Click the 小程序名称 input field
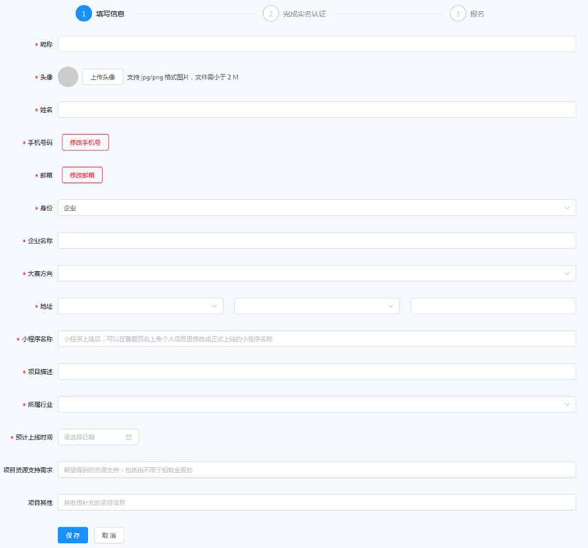The width and height of the screenshot is (588, 548). (x=317, y=339)
